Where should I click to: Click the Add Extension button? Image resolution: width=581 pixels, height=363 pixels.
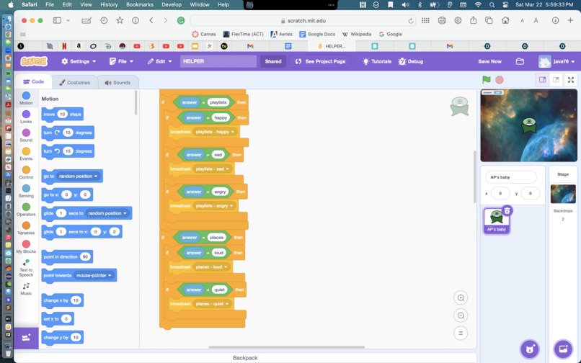26,338
